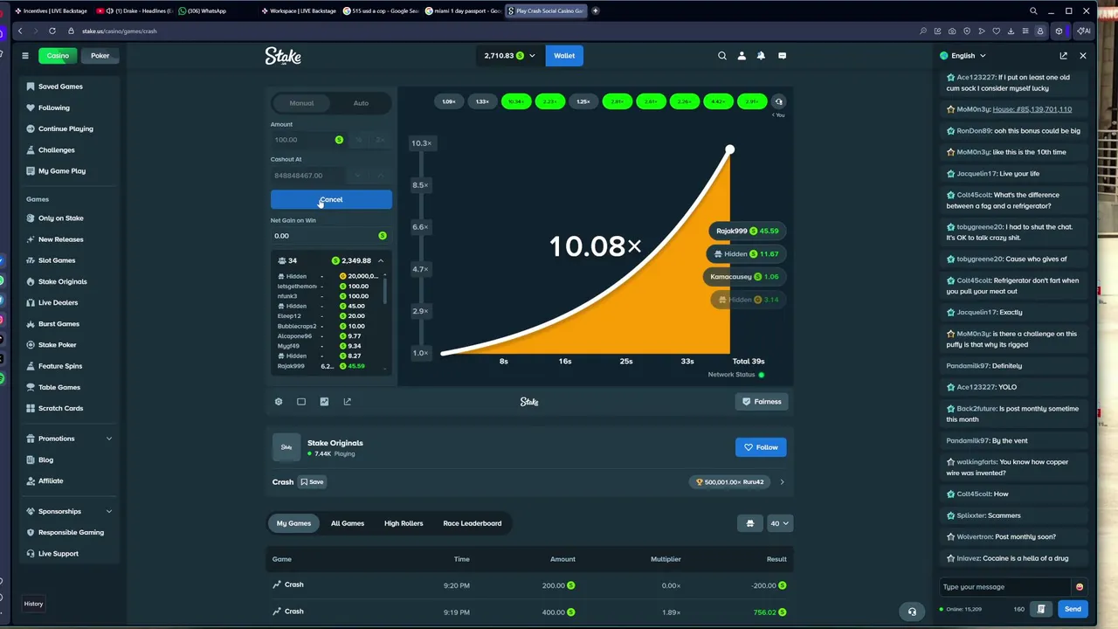
Task: Pop out the game window icon
Action: [347, 402]
